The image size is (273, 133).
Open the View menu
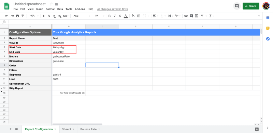tap(30, 9)
